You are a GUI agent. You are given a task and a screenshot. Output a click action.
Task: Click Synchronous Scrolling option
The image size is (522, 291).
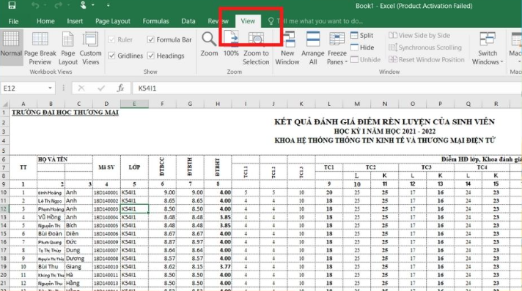coord(425,48)
